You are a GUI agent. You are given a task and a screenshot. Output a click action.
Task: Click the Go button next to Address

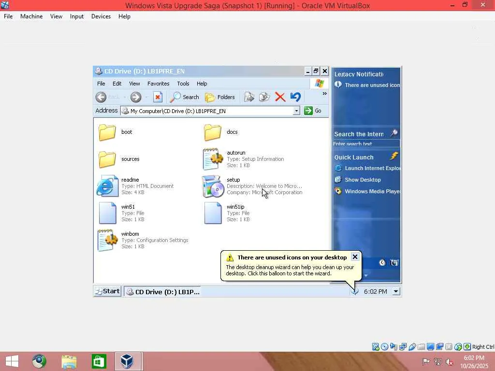pos(313,111)
